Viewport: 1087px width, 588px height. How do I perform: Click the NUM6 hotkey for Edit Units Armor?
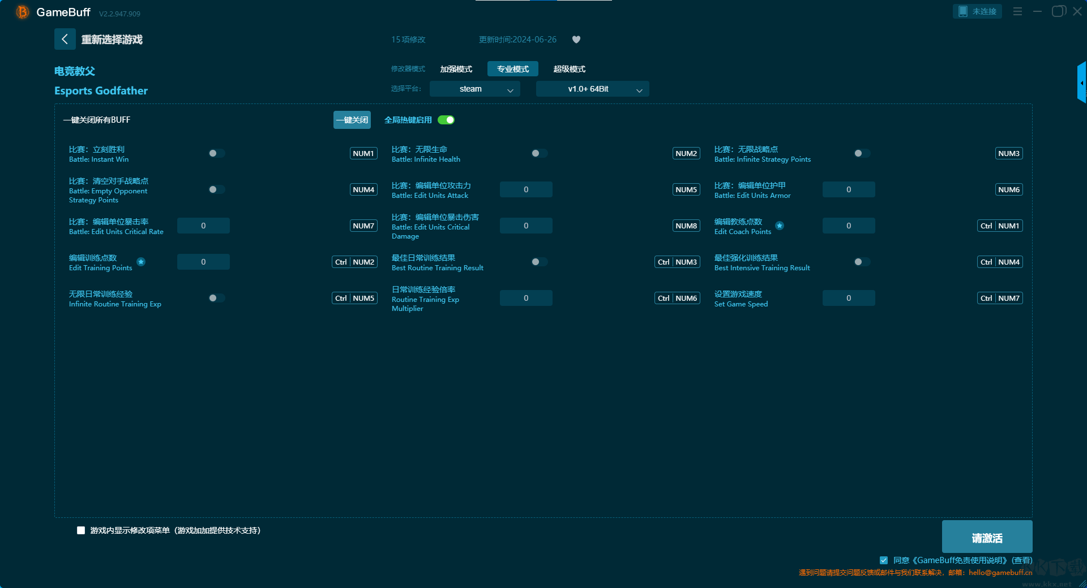(x=1009, y=189)
